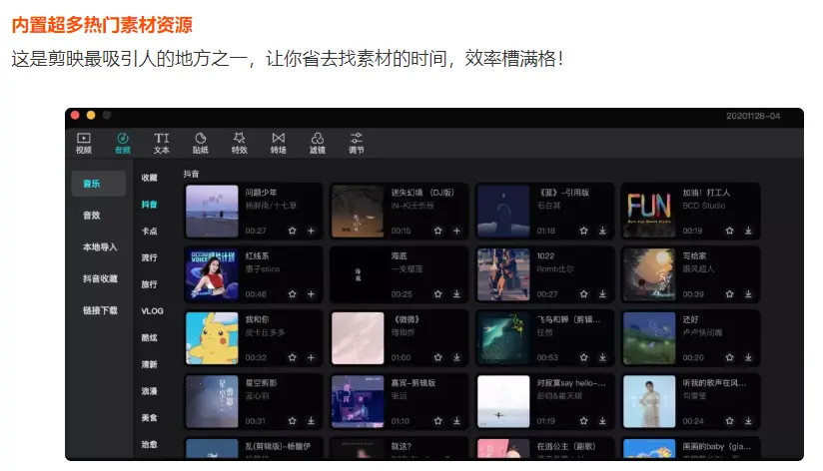Viewport: 823px width, 471px height.
Task: Select the 酷炫 music category
Action: (149, 337)
